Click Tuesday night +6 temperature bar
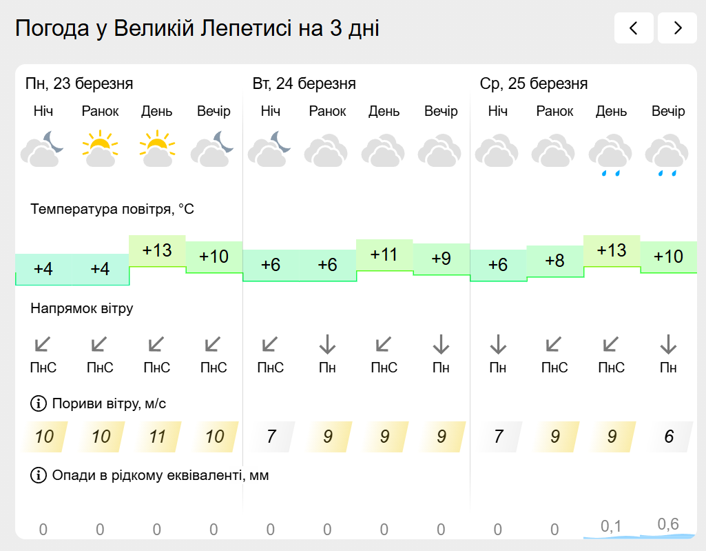 point(270,266)
